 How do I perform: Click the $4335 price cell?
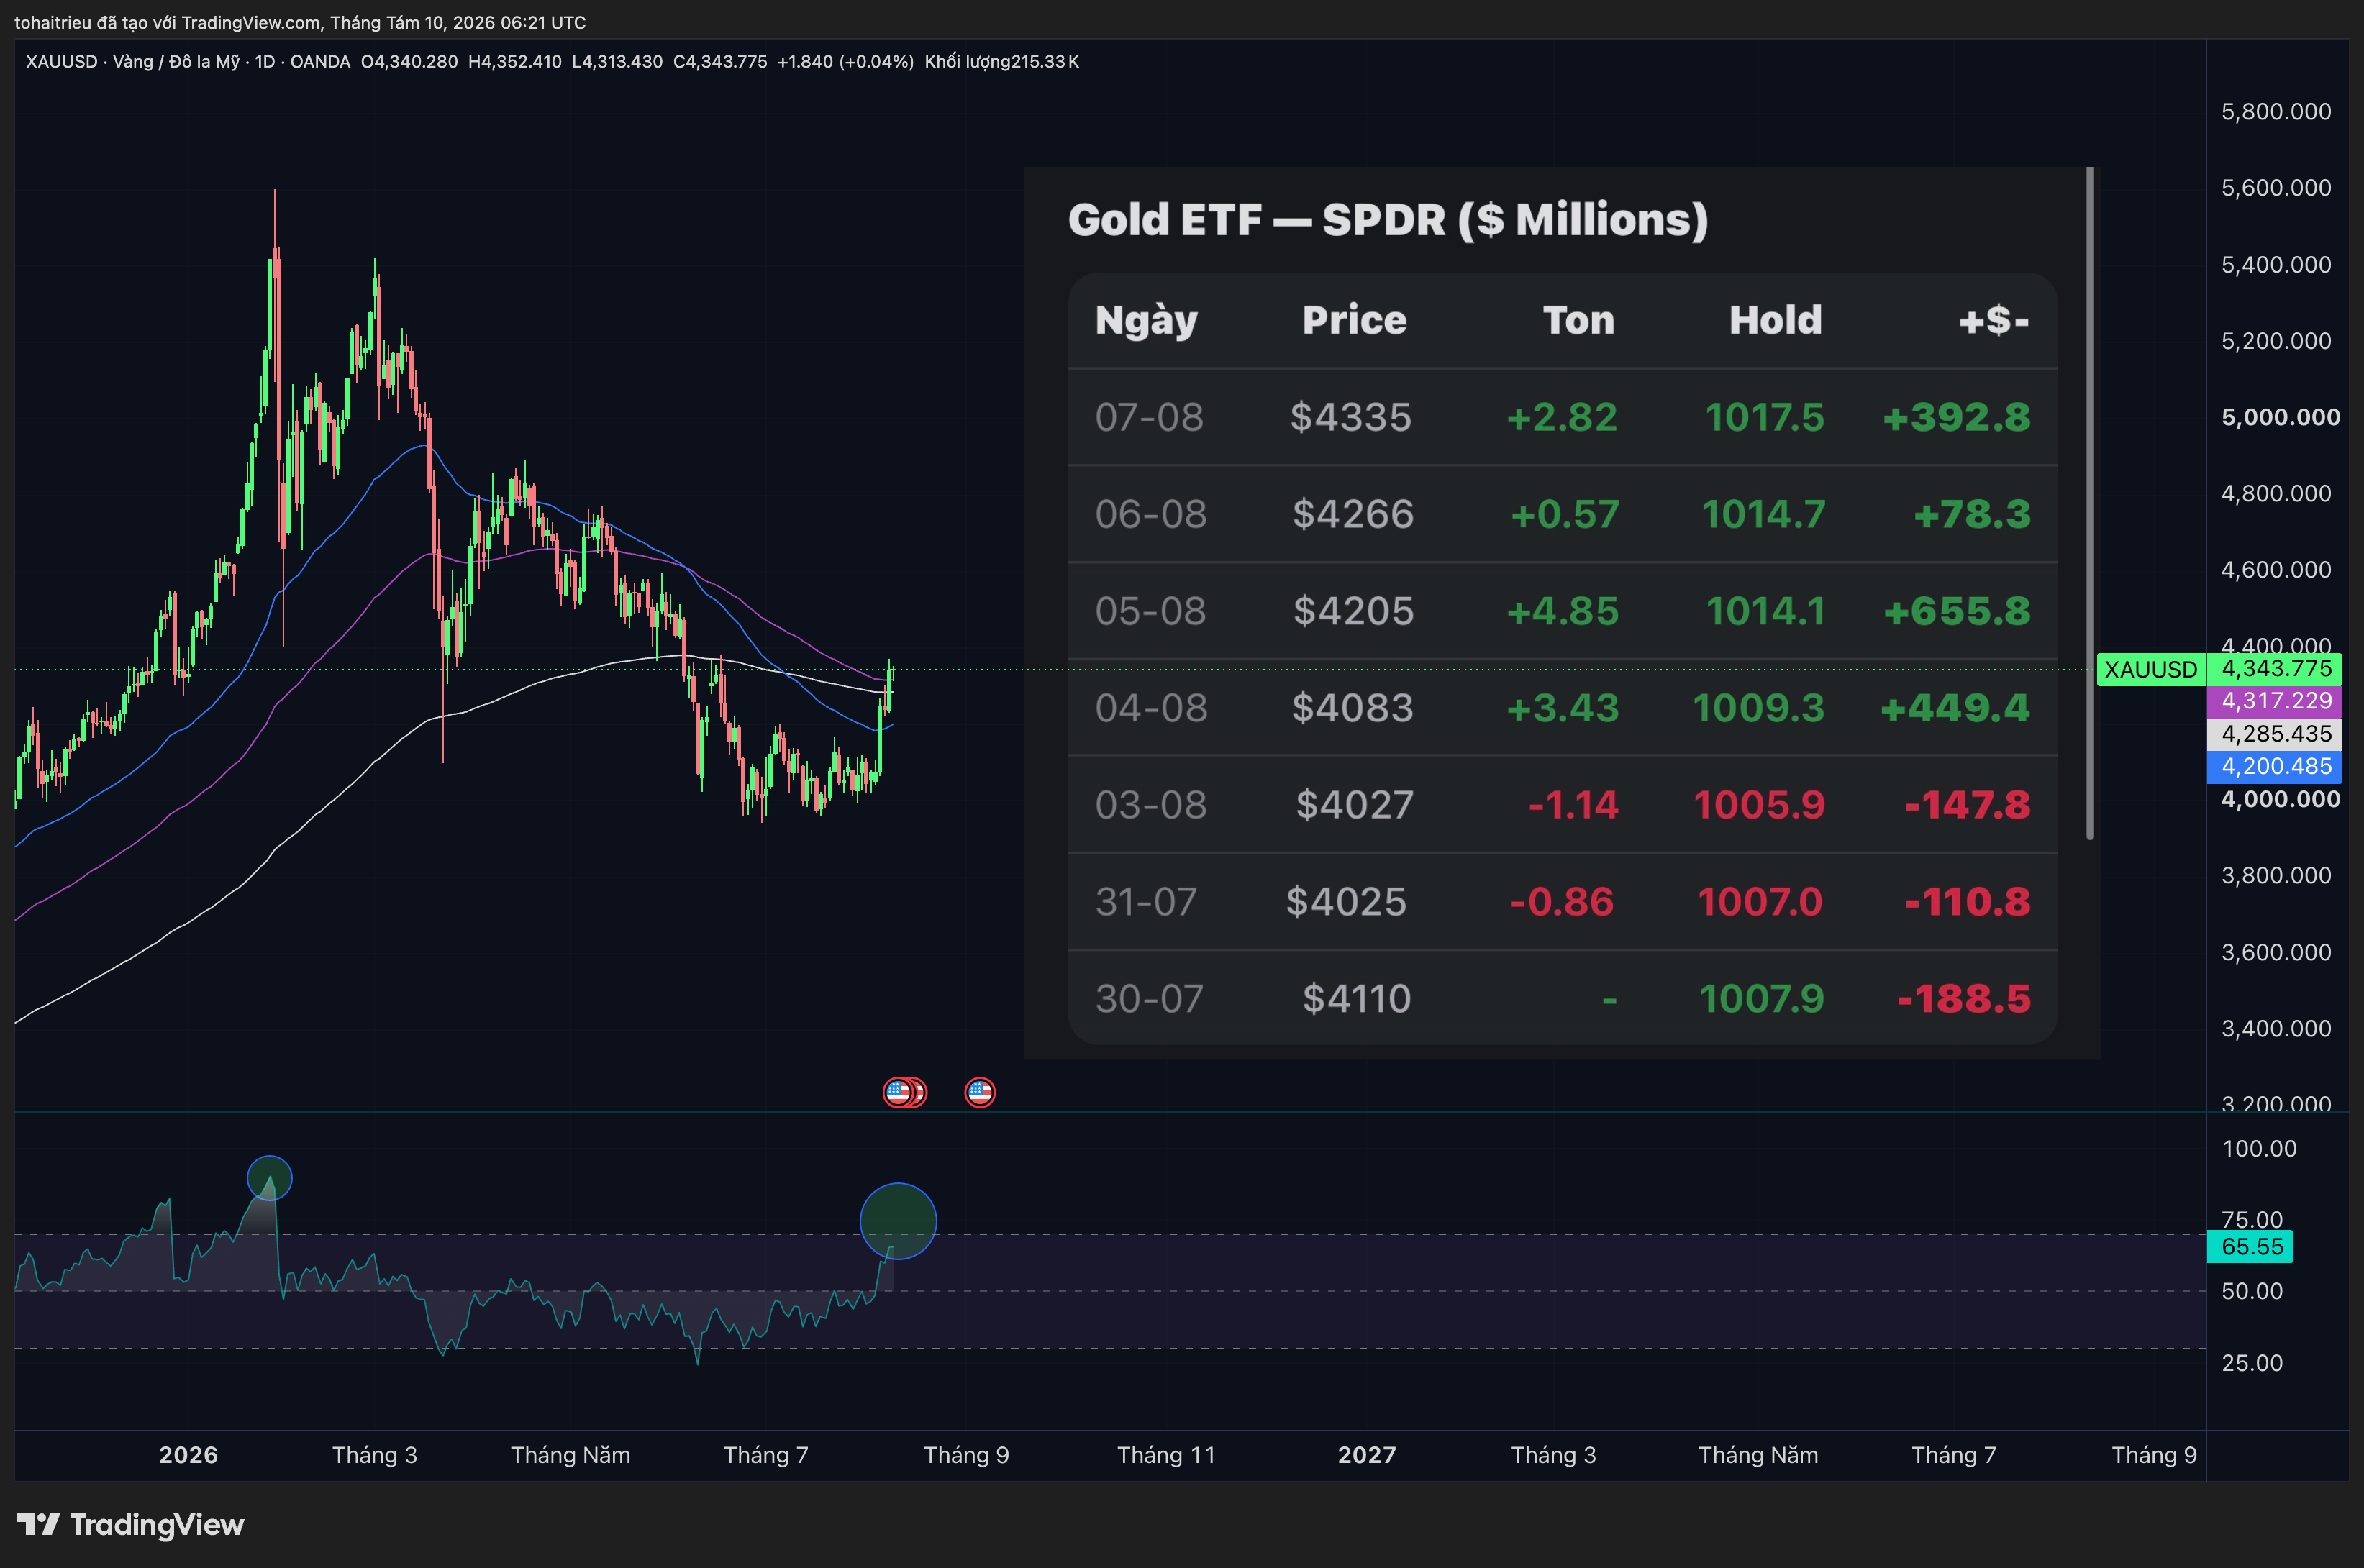(1350, 417)
